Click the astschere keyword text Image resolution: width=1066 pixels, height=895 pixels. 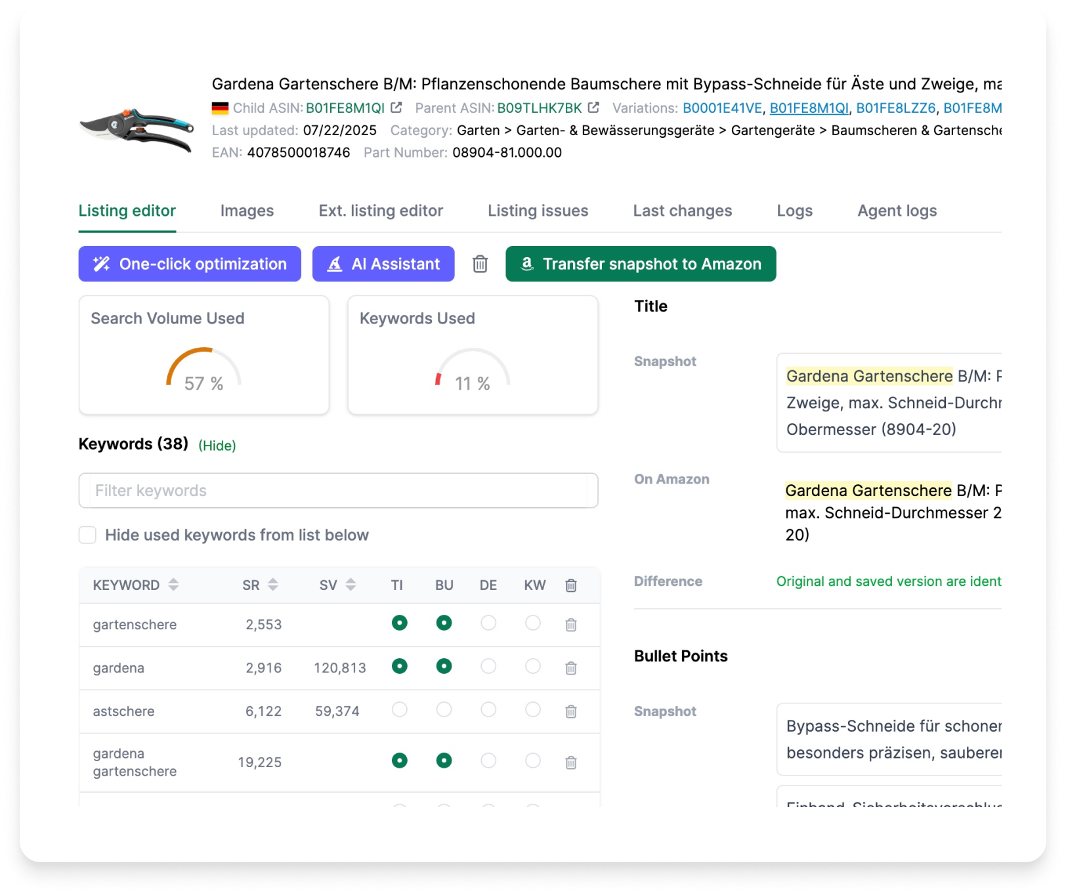pos(124,711)
